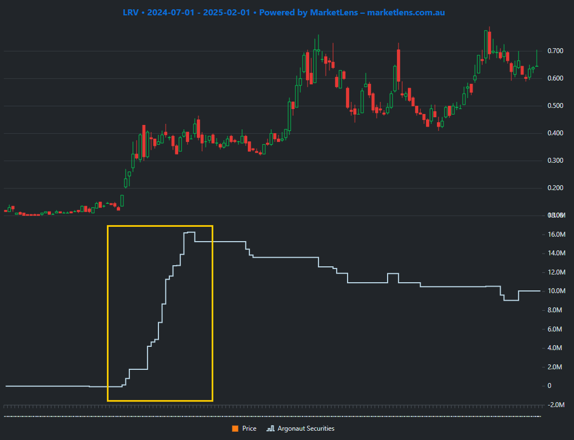Click the orange Price legend square
Image resolution: width=574 pixels, height=440 pixels.
tap(235, 428)
